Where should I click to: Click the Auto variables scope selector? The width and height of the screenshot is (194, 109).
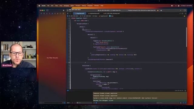point(69,103)
